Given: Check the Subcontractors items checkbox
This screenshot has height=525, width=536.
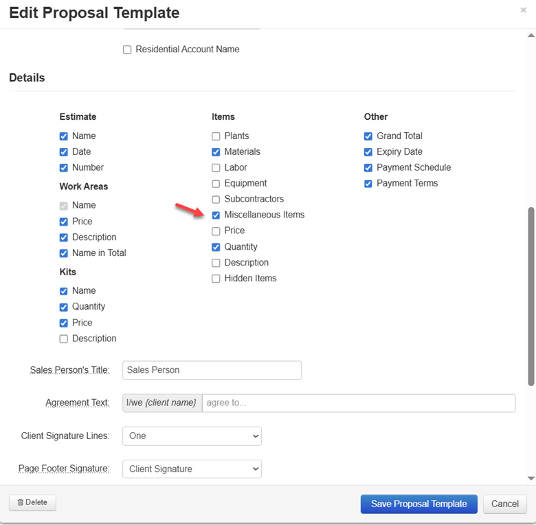Looking at the screenshot, I should coord(216,200).
